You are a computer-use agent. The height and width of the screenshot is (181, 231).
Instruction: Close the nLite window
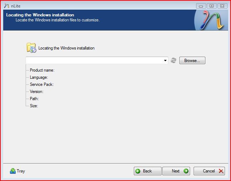point(222,6)
